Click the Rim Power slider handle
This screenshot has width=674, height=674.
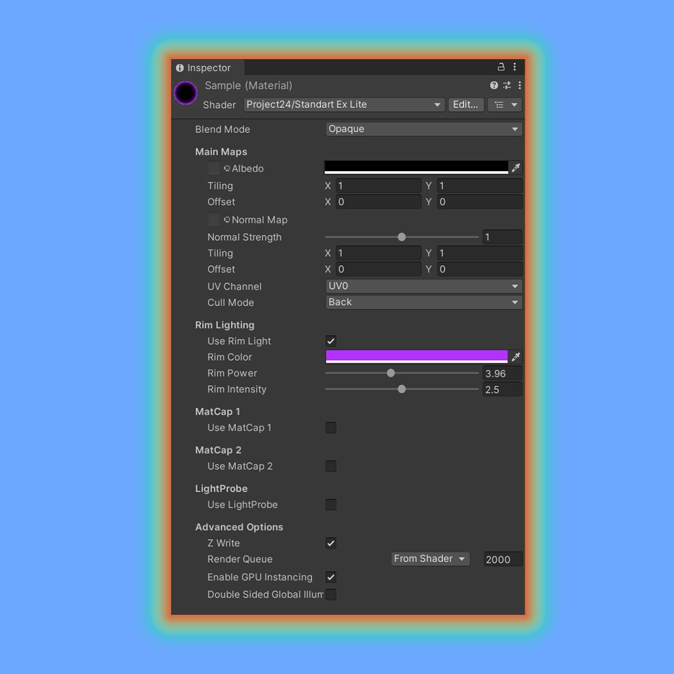click(x=391, y=373)
